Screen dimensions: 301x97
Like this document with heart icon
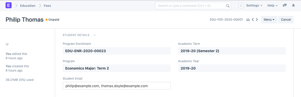click(7, 44)
